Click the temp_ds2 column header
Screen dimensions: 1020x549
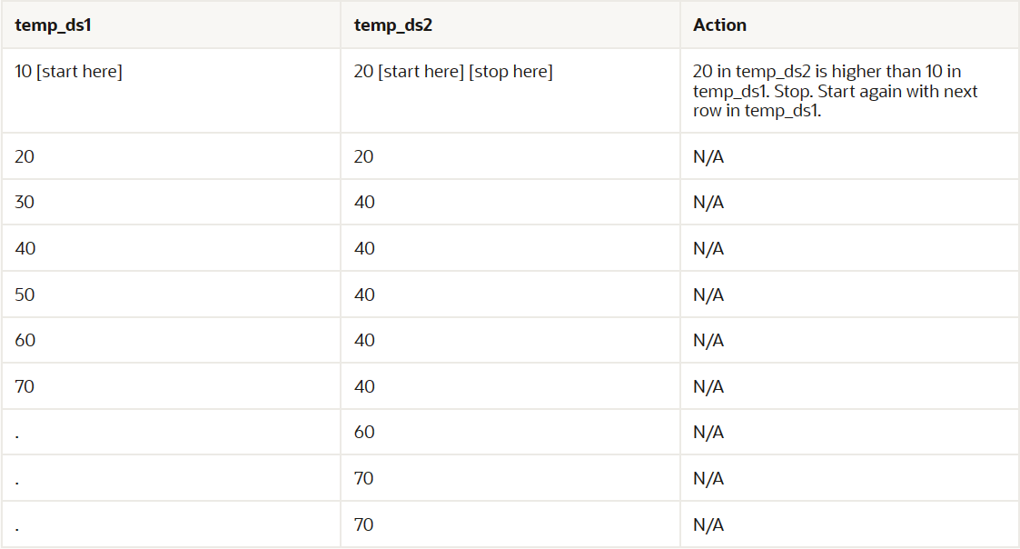pyautogui.click(x=392, y=25)
